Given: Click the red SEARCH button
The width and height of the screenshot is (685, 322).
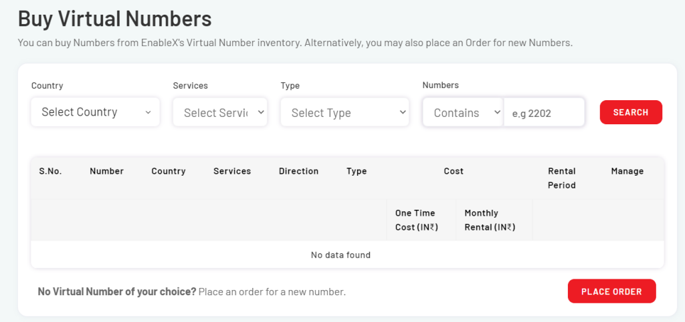Looking at the screenshot, I should pos(631,112).
